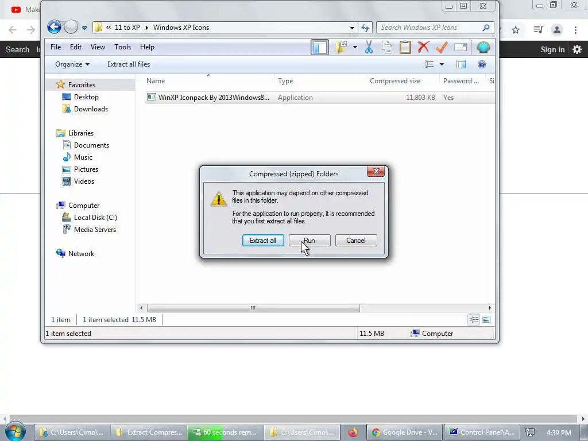This screenshot has width=588, height=441.
Task: Close the Compressed (zipped) Folders dialog
Action: 376,171
